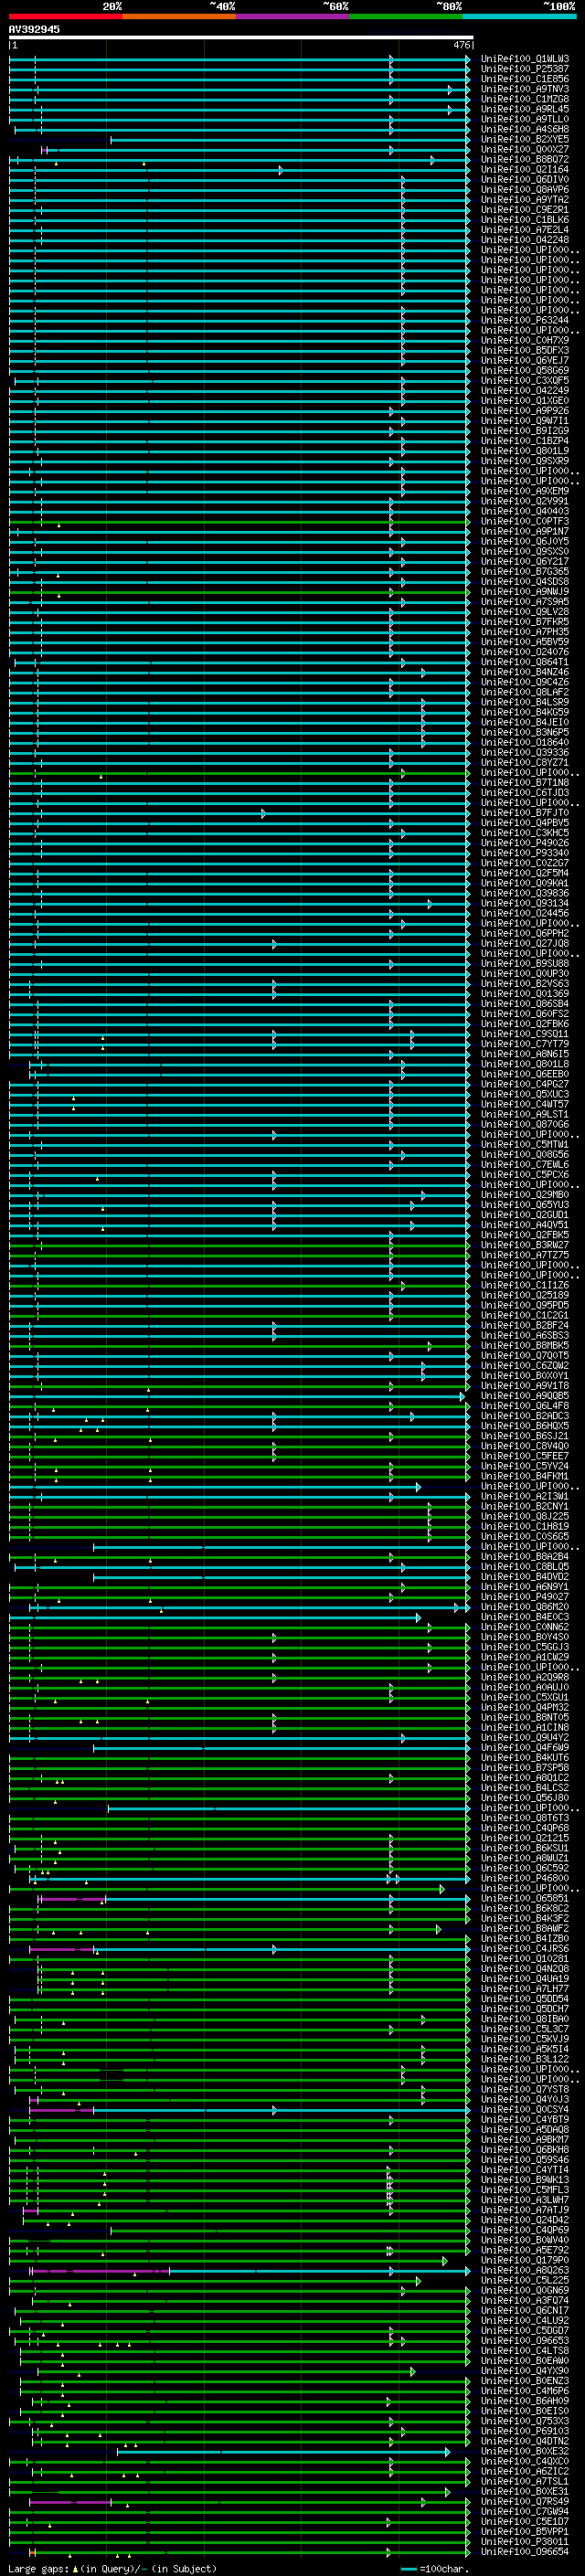The height and width of the screenshot is (2576, 585).
Task: Open hit UniRef100_Q1WLW3
Action: pos(525,59)
